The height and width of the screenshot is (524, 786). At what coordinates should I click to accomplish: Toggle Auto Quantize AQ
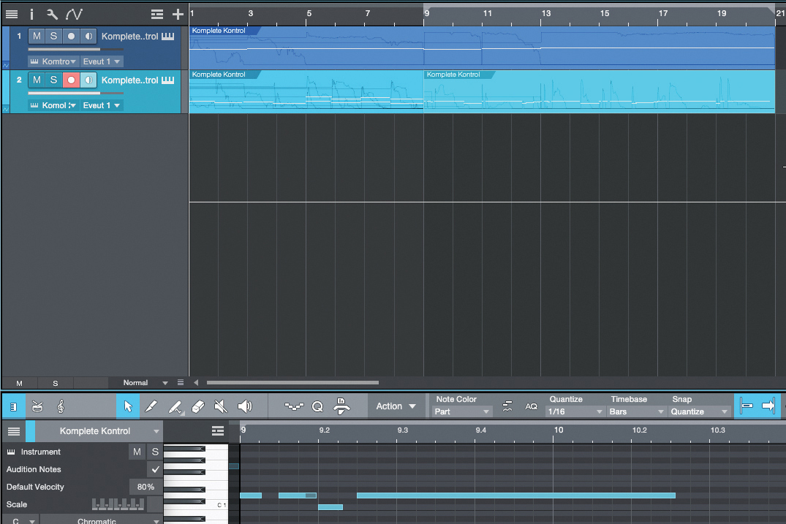coord(531,407)
